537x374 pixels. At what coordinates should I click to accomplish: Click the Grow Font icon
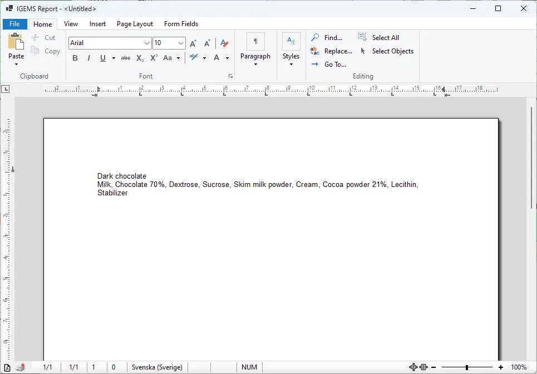tap(193, 43)
